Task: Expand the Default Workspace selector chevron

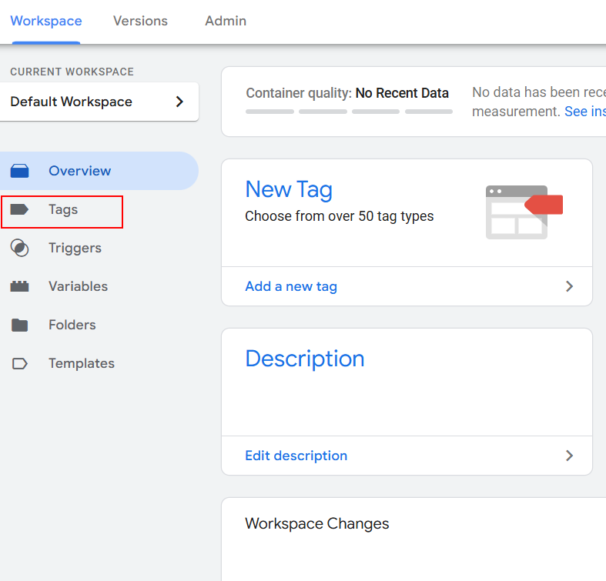Action: click(179, 102)
